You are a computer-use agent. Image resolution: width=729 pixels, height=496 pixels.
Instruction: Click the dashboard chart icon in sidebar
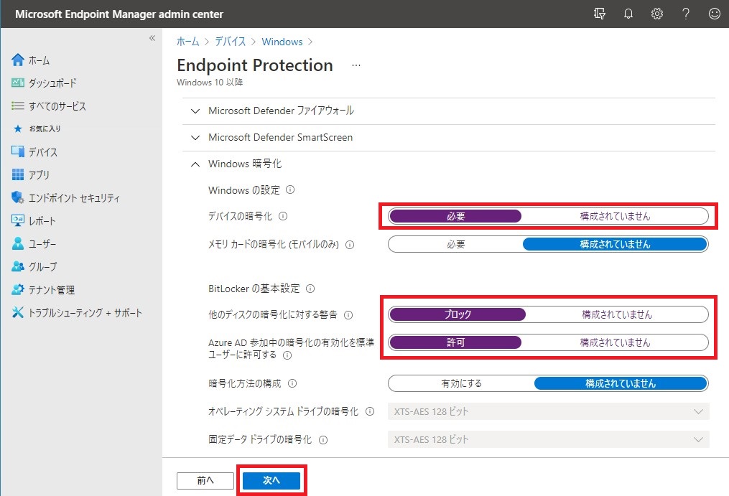coord(18,83)
